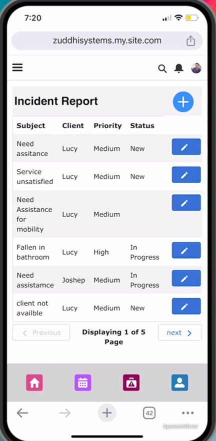
Task: Edit the 'Service unsatisfied' incident
Action: pyautogui.click(x=186, y=175)
